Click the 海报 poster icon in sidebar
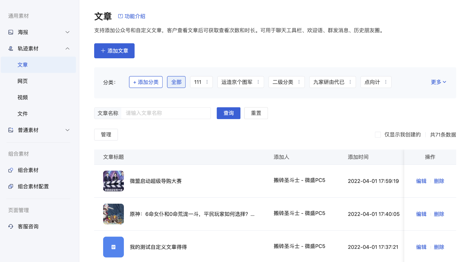 pos(11,32)
